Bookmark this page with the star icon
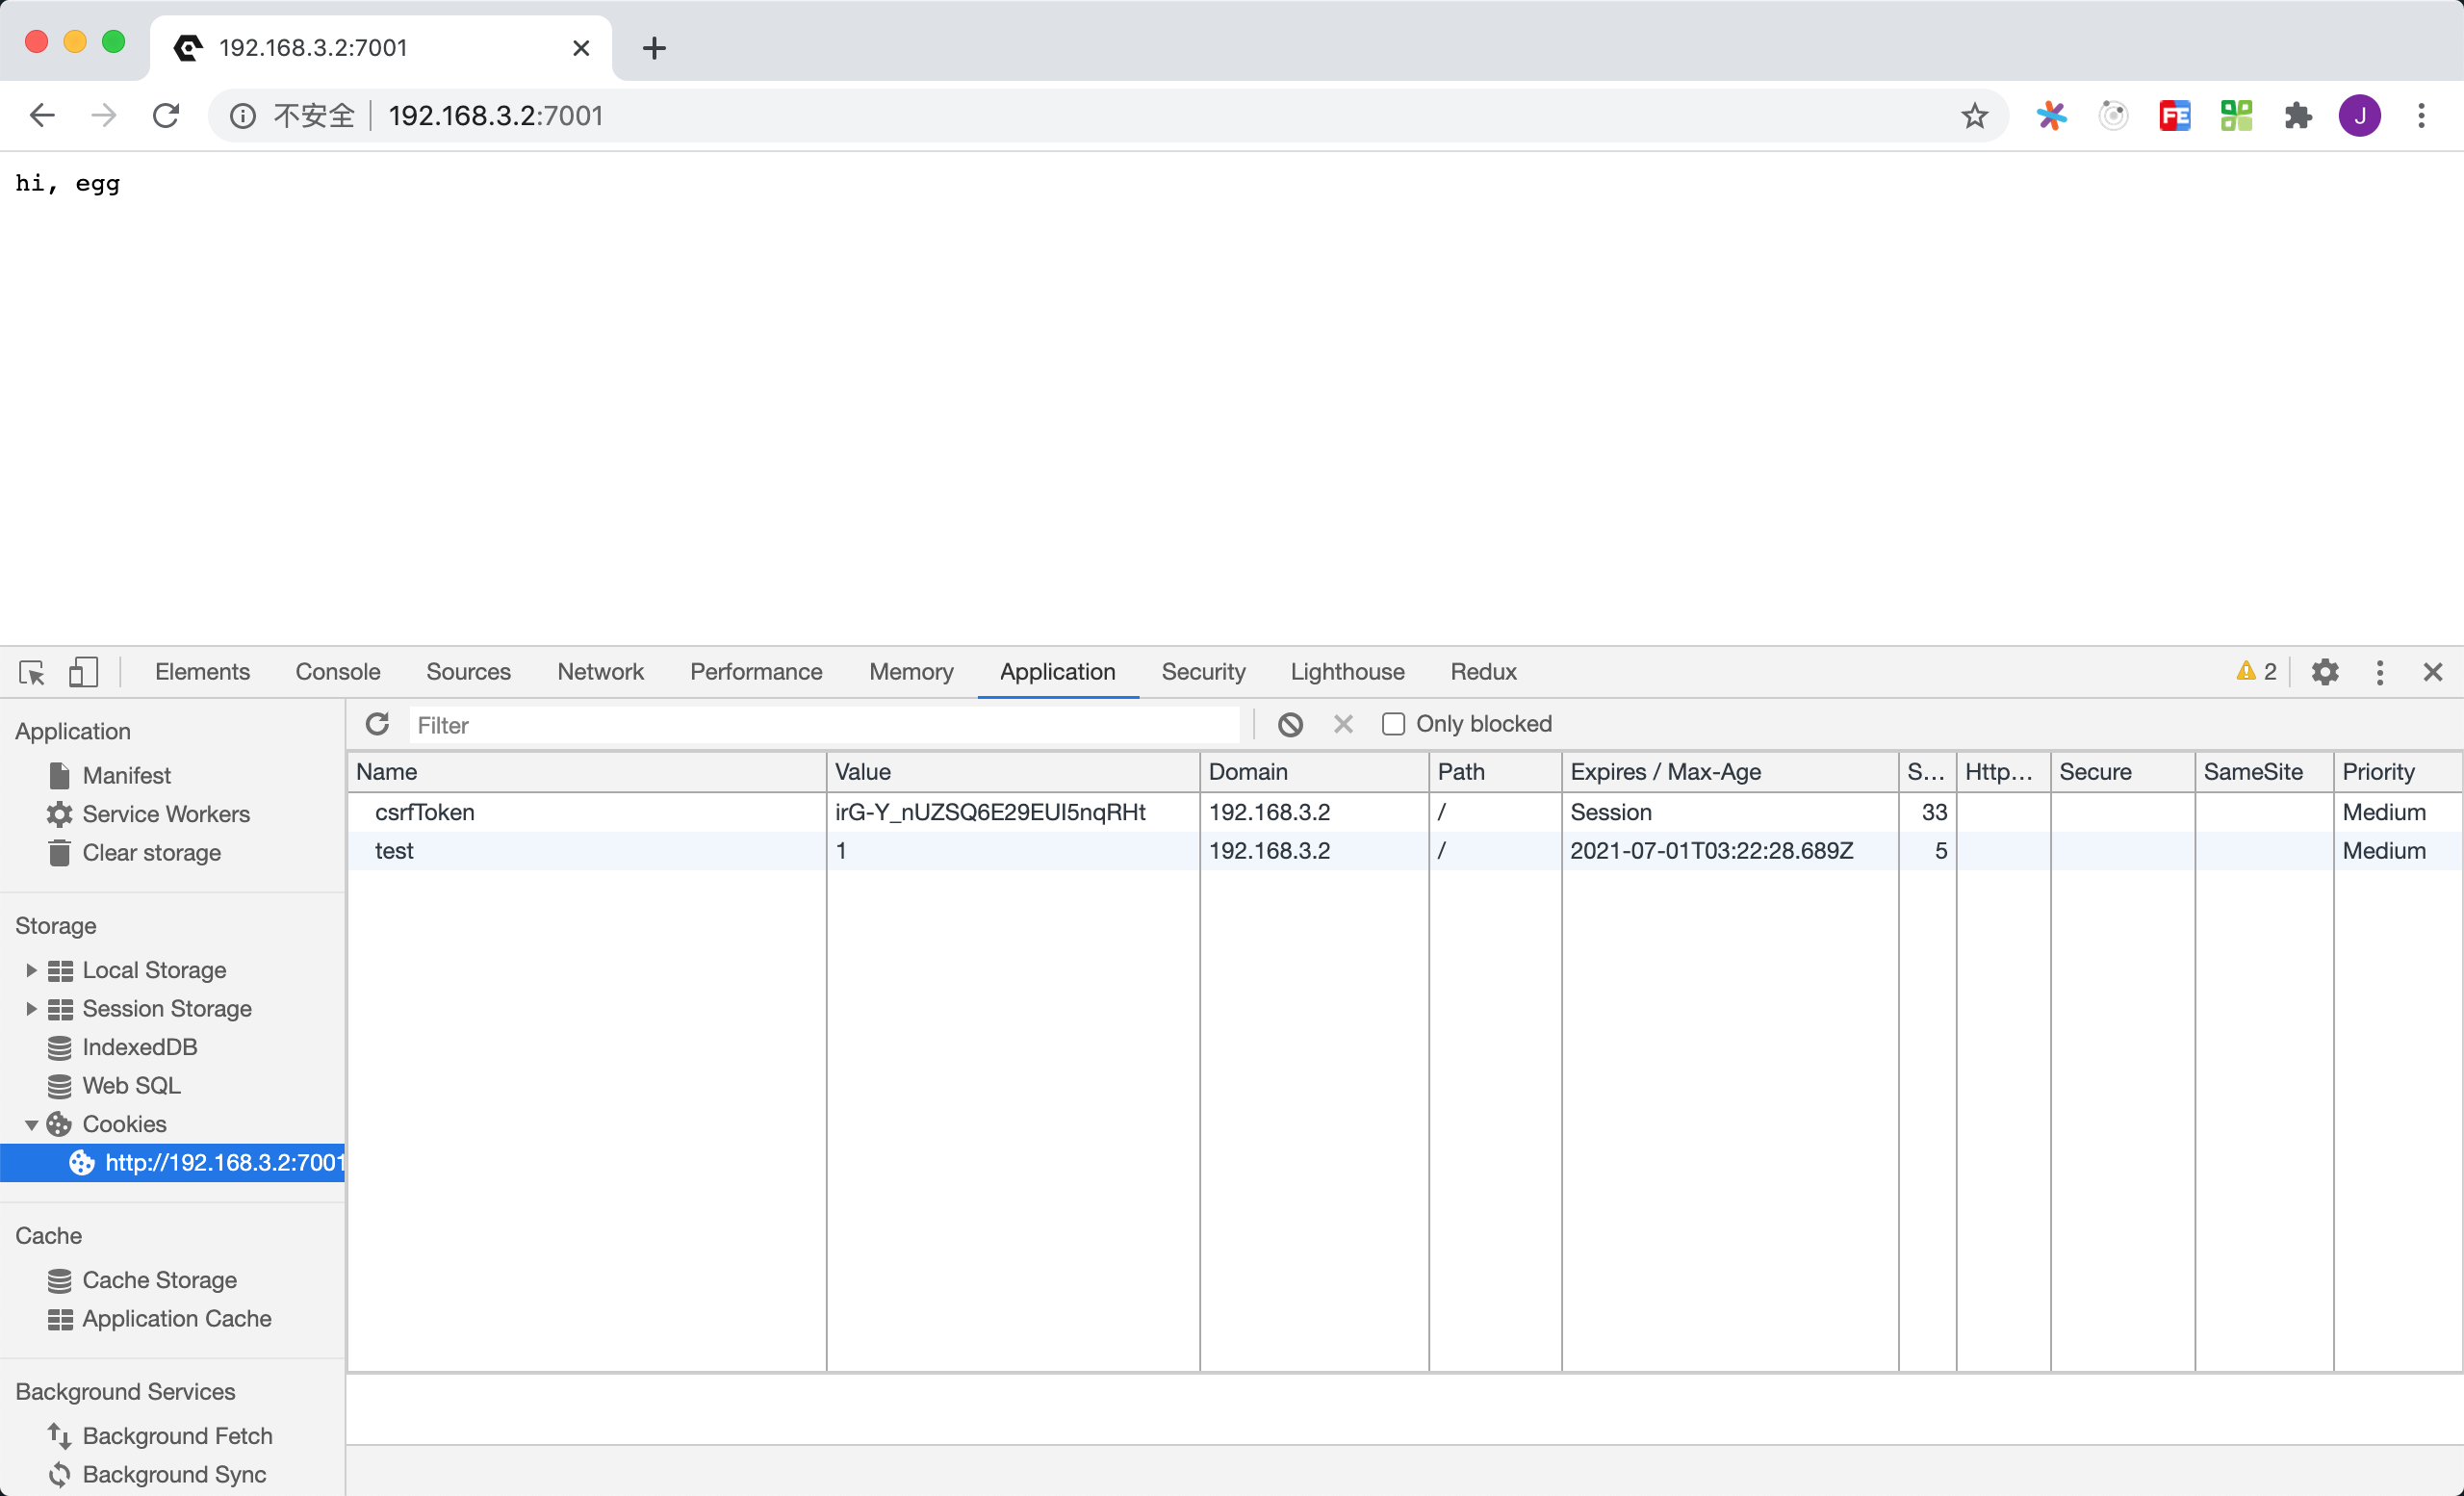The width and height of the screenshot is (2464, 1496). click(1974, 116)
